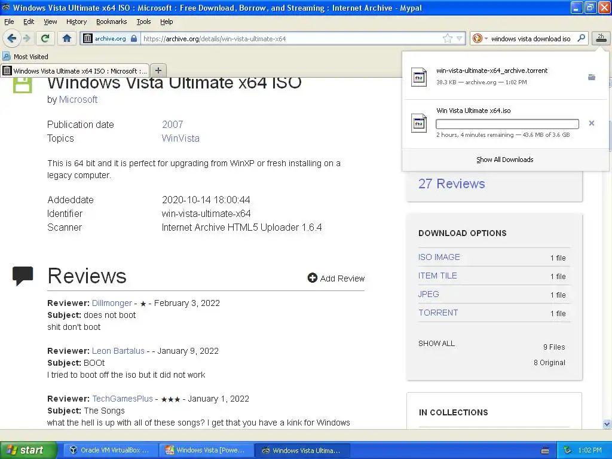The width and height of the screenshot is (612, 459).
Task: Open the Home page icon
Action: point(67,38)
